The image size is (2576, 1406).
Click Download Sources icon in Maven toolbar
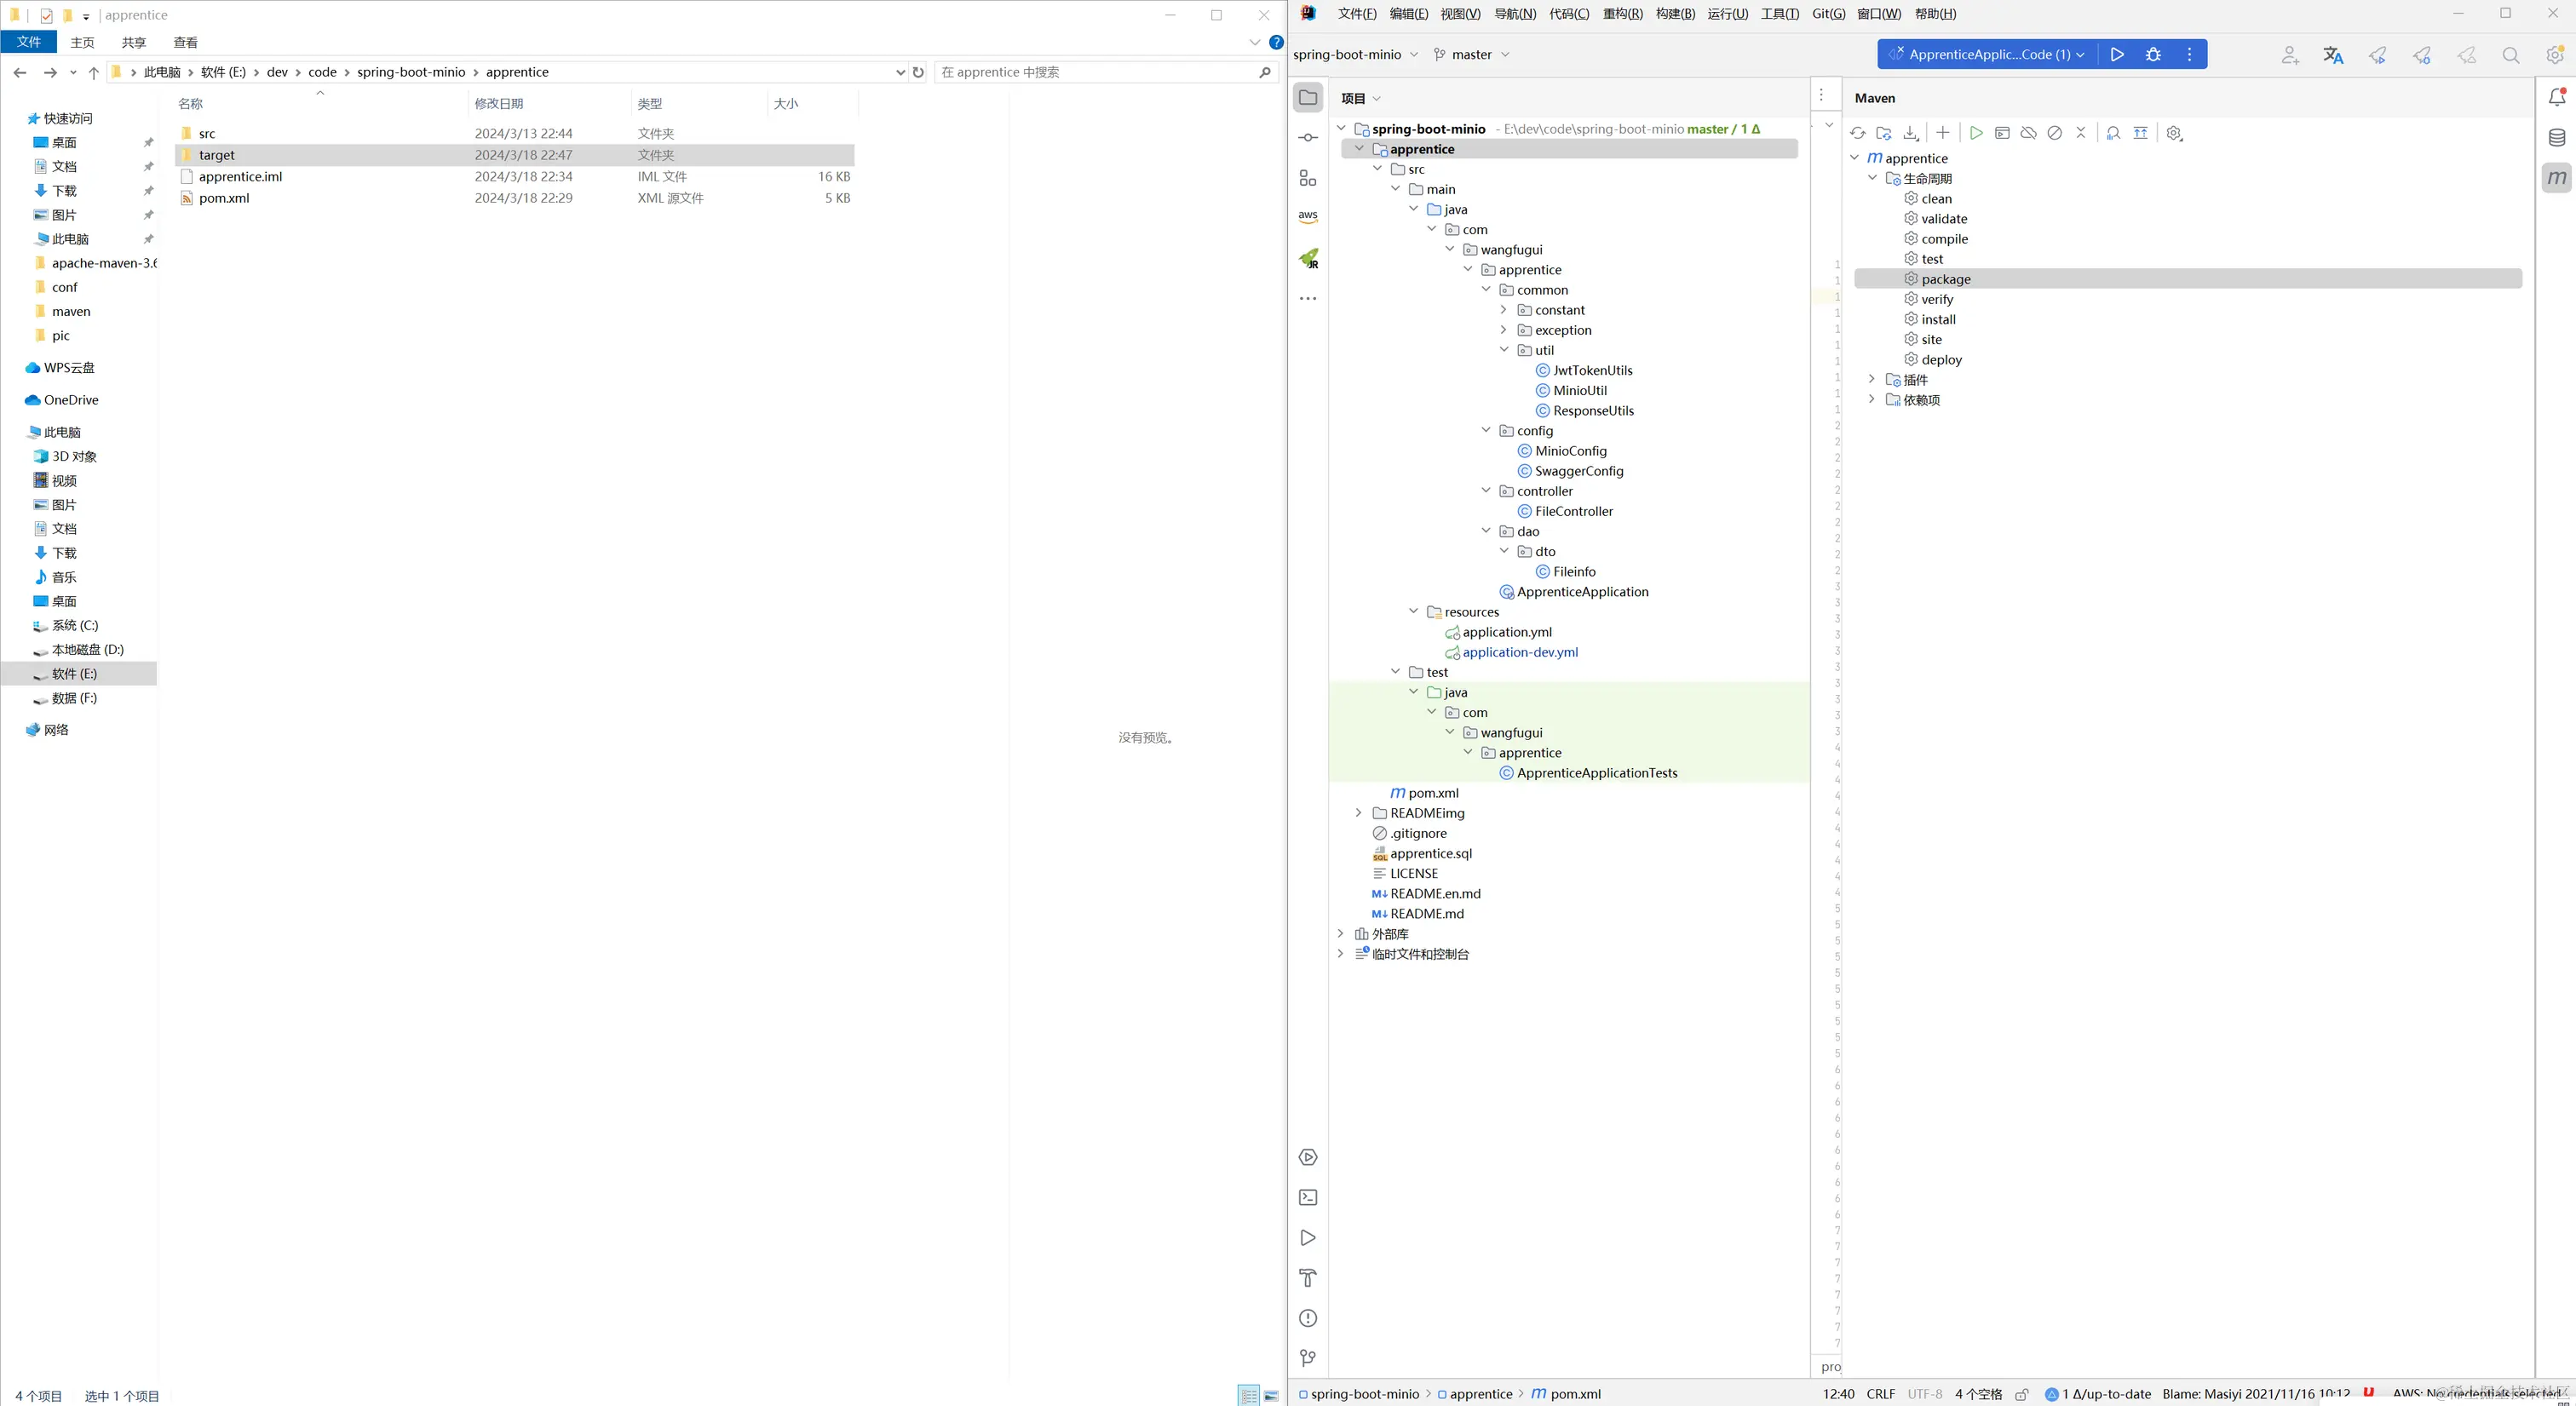click(1910, 133)
